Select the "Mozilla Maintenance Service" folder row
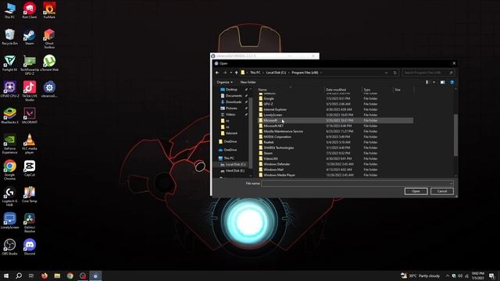This screenshot has width=500, height=281. [x=335, y=131]
